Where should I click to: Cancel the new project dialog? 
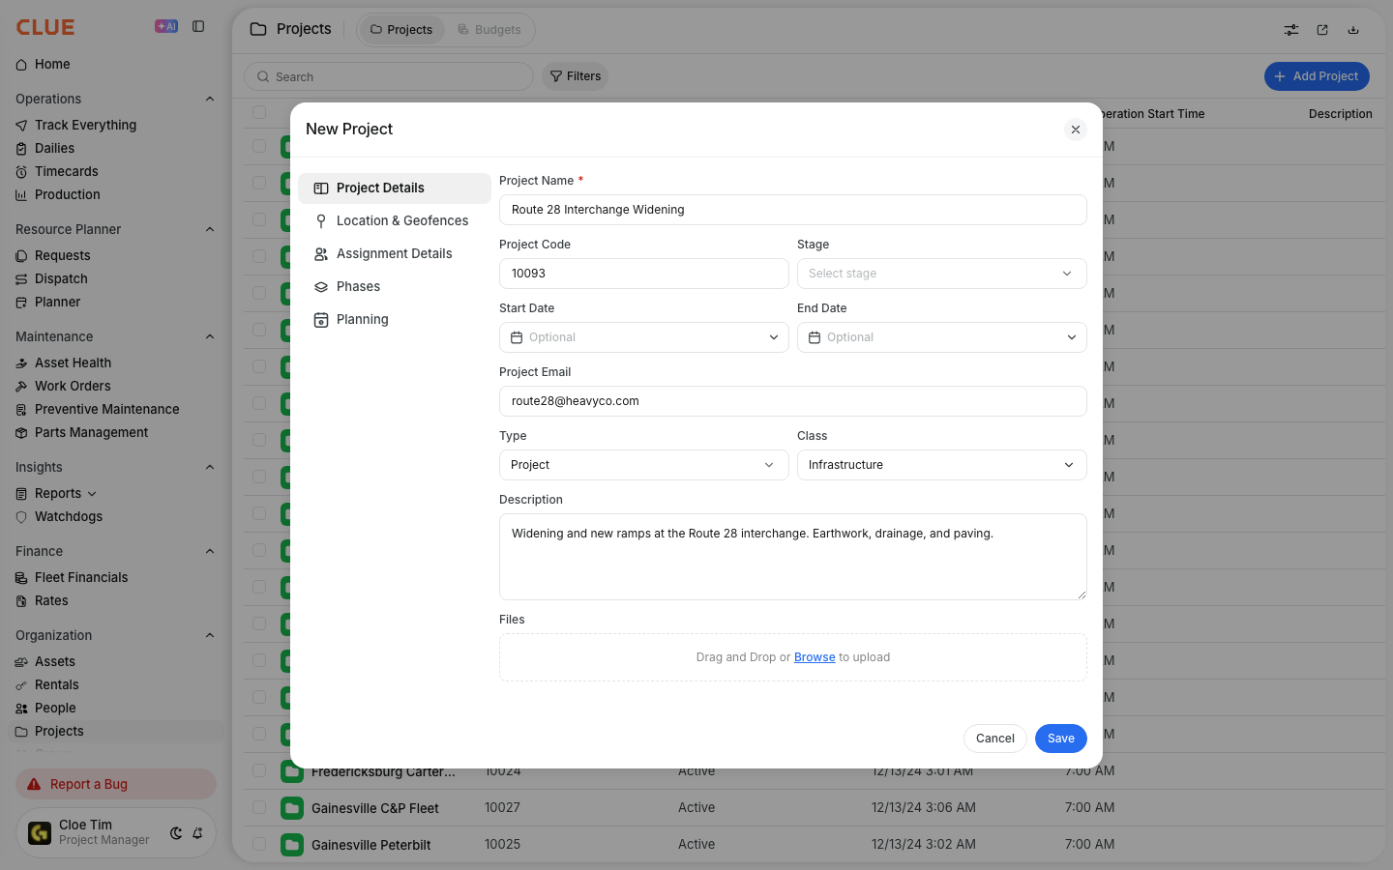995,739
